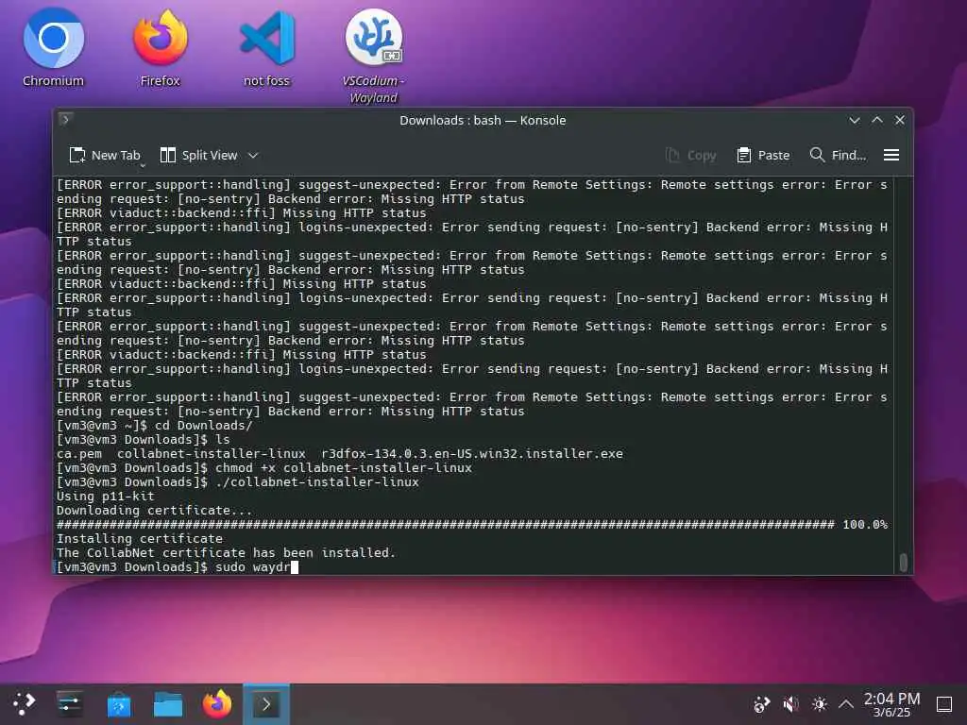Open the Chromium desktop shortcut
The height and width of the screenshot is (725, 967).
click(53, 47)
